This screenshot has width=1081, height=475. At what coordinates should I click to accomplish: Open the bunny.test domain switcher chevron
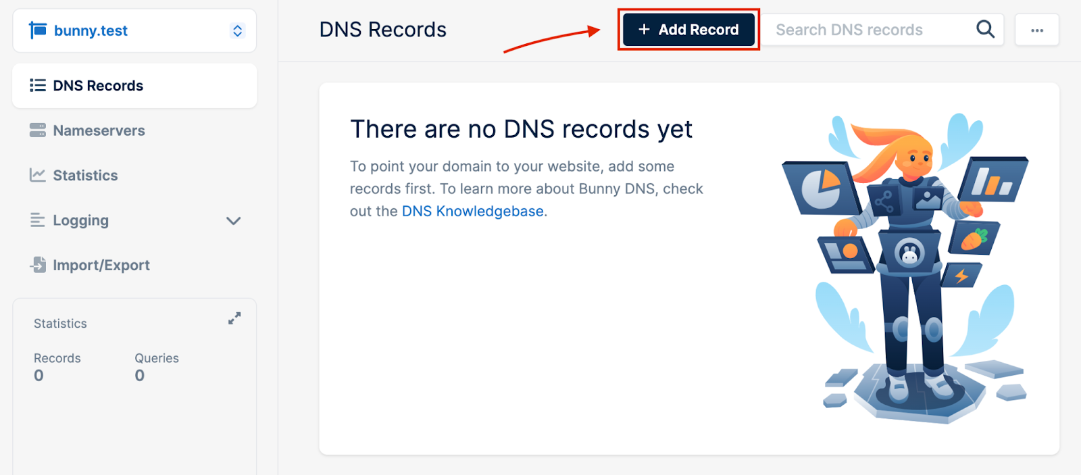click(x=236, y=30)
